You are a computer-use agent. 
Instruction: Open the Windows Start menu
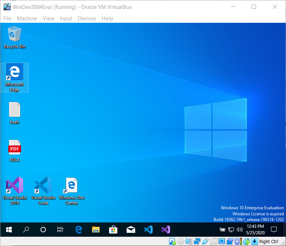click(9, 230)
